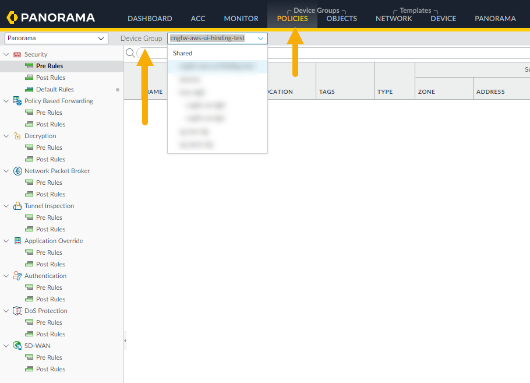530x383 pixels.
Task: Open Network Packet Broker Post Rules
Action: click(51, 194)
